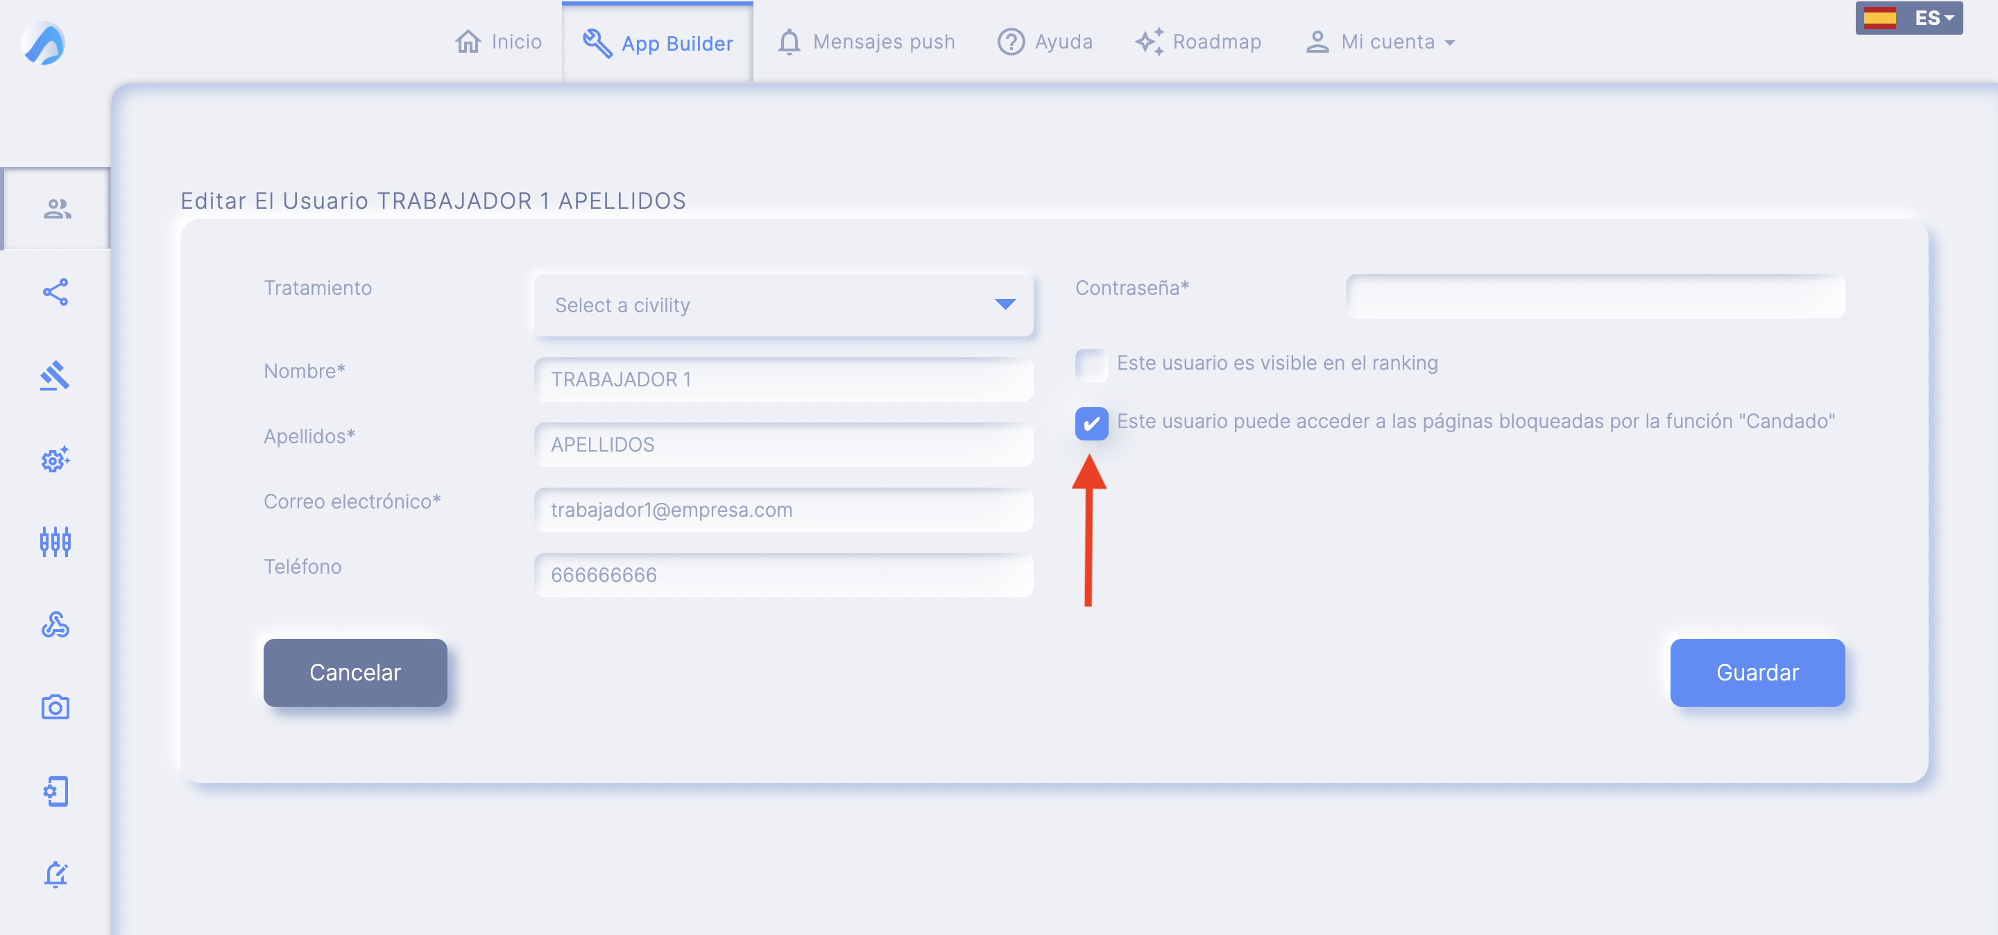
Task: Click the App Builder wrench icon
Action: [x=597, y=44]
